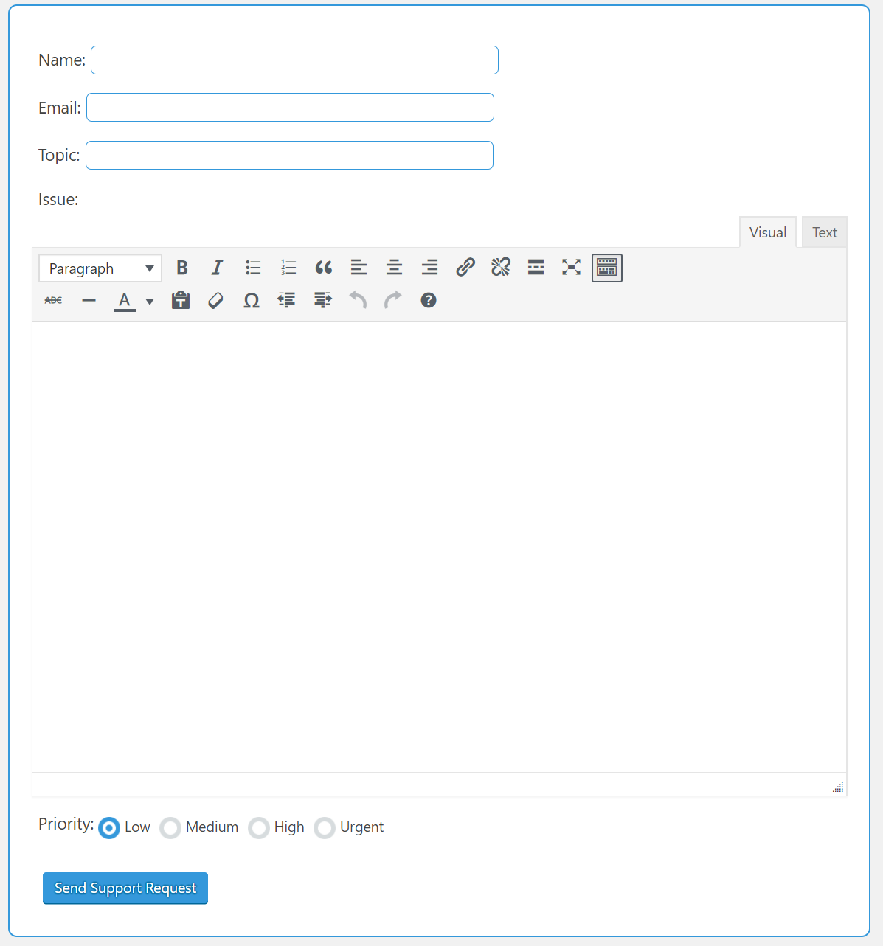Viewport: 883px width, 946px height.
Task: Insert a special character (Omega)
Action: [252, 301]
